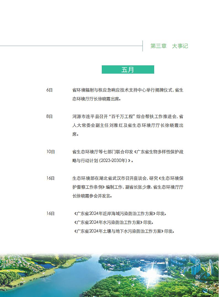The height and width of the screenshot is (297, 219).
Task: Click the line starting 人大常委会副主任刘雅红
Action: tap(128, 125)
